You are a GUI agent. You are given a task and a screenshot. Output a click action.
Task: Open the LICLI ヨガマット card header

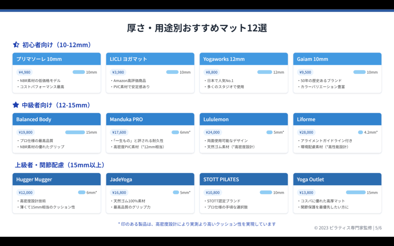pyautogui.click(x=150, y=59)
